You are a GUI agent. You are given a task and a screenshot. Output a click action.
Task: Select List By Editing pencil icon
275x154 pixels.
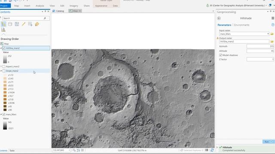pos(24,24)
